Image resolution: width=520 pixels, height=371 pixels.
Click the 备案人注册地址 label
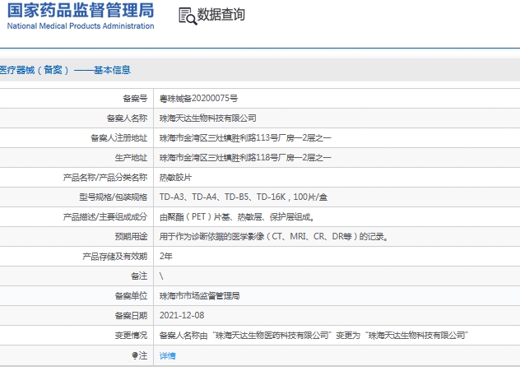[118, 137]
